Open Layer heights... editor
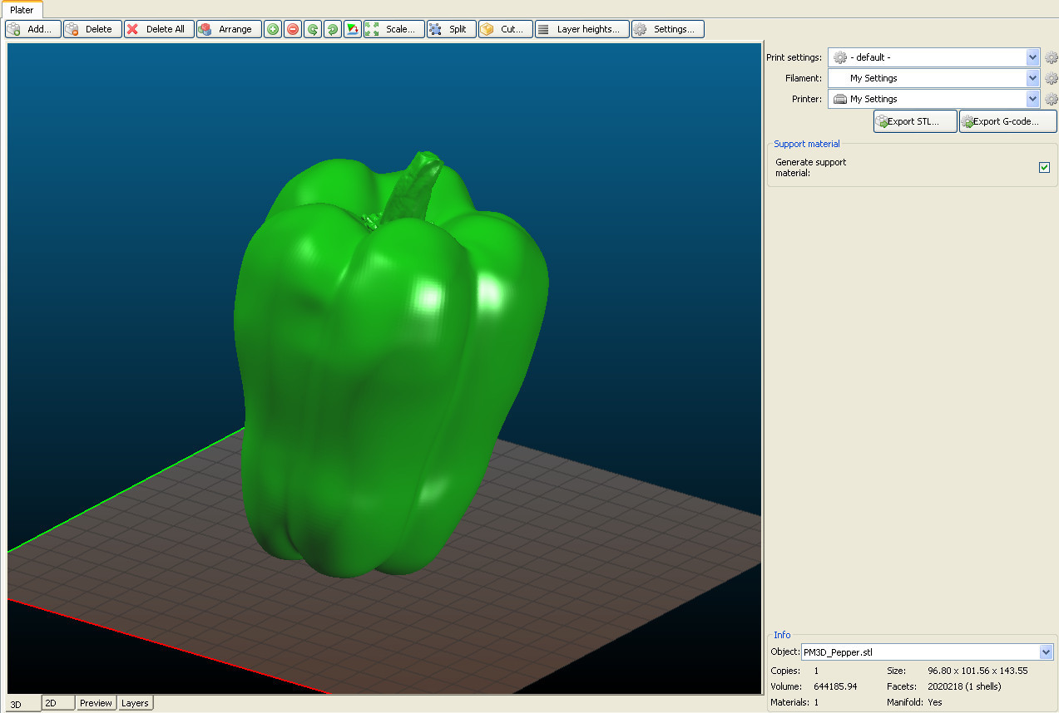This screenshot has height=713, width=1059. [x=582, y=29]
